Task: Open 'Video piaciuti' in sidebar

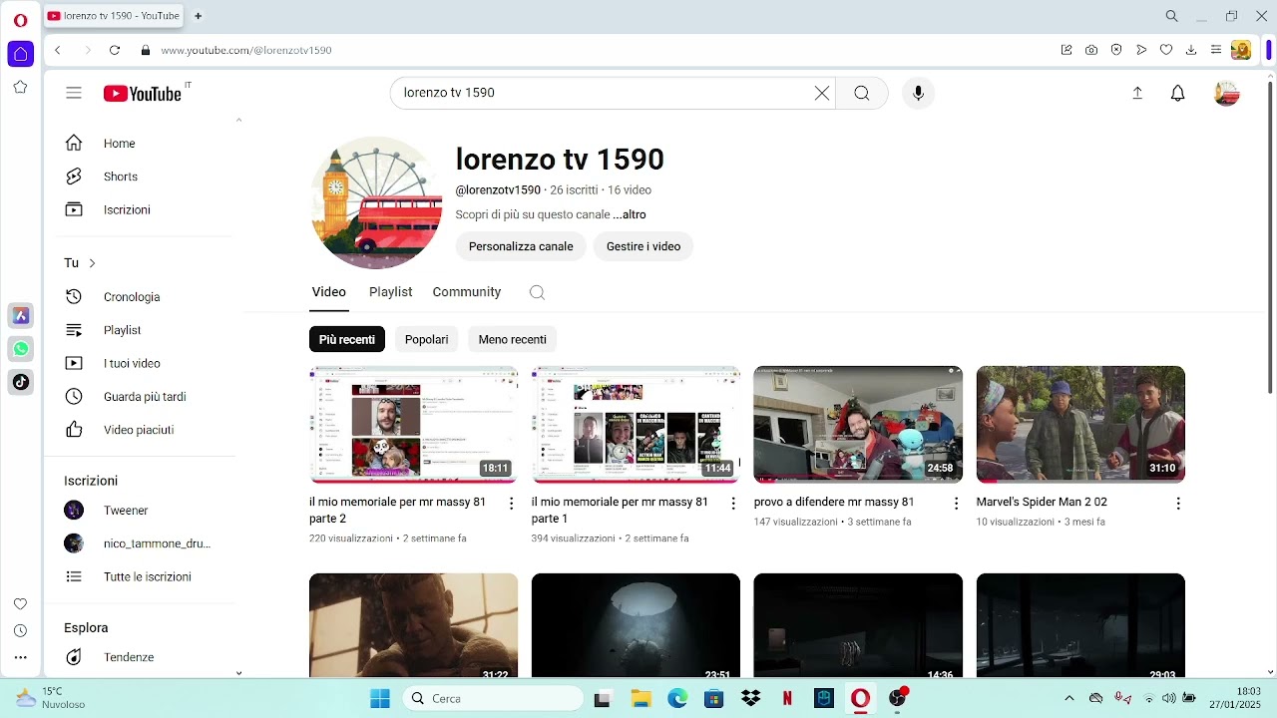Action: [x=139, y=430]
